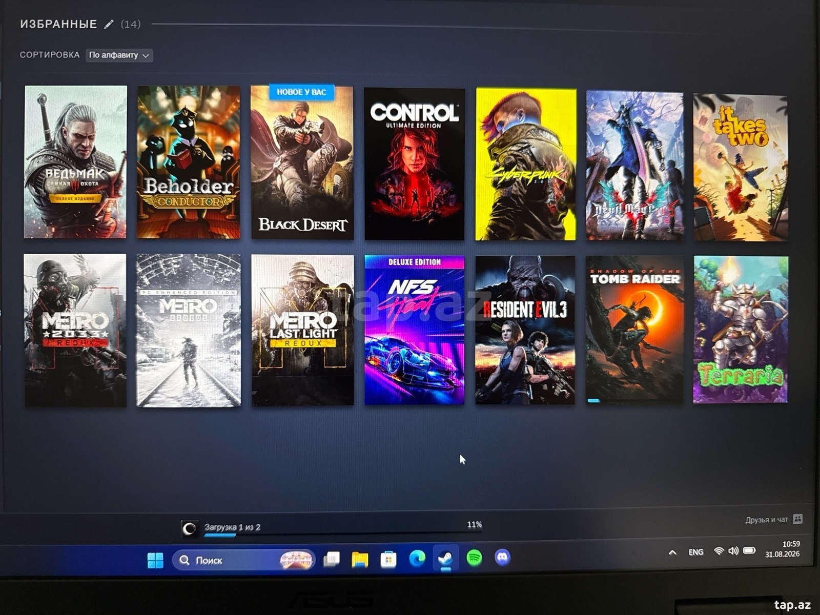Click the pencil icon next to ИЗБРАННЫЕ

click(x=109, y=24)
